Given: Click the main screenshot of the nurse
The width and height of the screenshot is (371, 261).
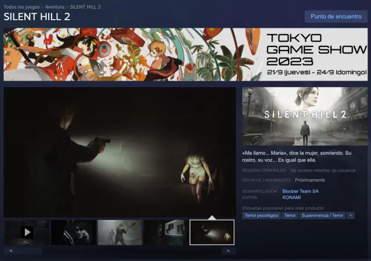Looking at the screenshot, I should coord(120,152).
